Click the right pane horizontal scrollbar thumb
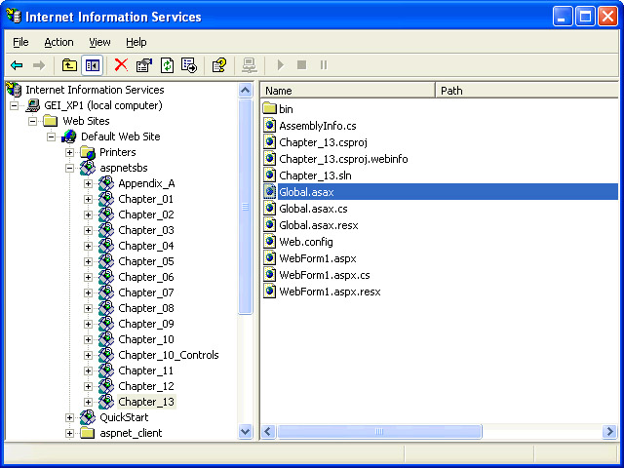 coord(377,431)
